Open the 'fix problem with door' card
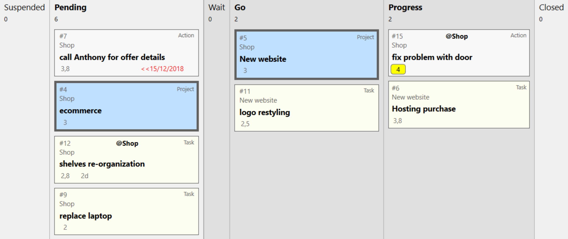This screenshot has width=568, height=239. tap(459, 53)
